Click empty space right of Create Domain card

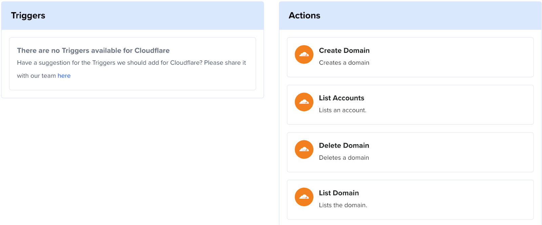coord(457,57)
